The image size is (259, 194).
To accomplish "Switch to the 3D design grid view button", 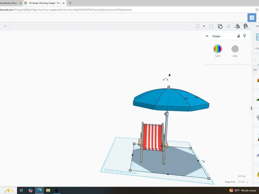I will tap(252, 17).
